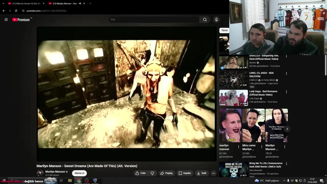The image size is (327, 184).
Task: Go forward in browser history
Action: pyautogui.click(x=10, y=11)
